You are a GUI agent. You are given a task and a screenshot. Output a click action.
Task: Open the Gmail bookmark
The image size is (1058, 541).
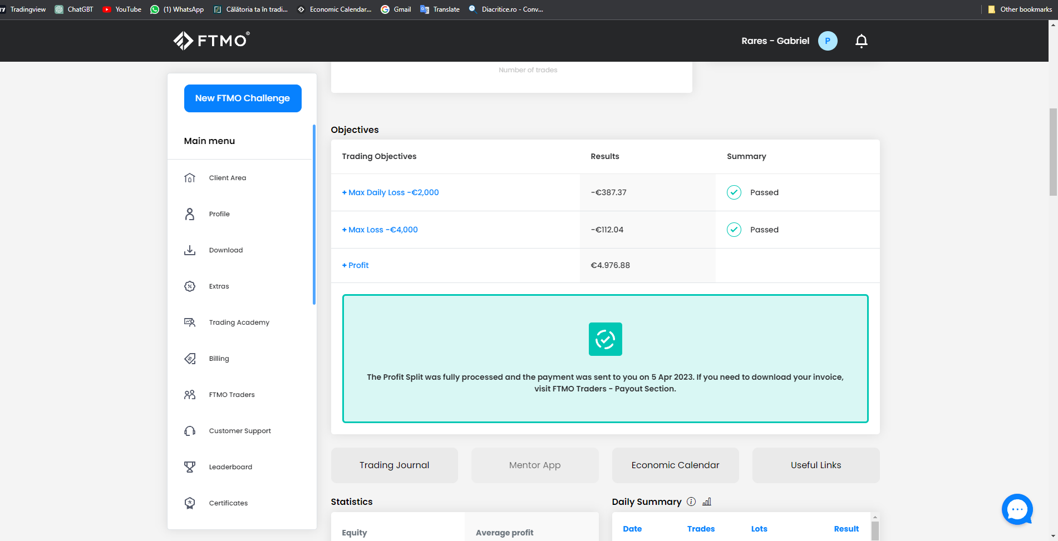pyautogui.click(x=396, y=9)
